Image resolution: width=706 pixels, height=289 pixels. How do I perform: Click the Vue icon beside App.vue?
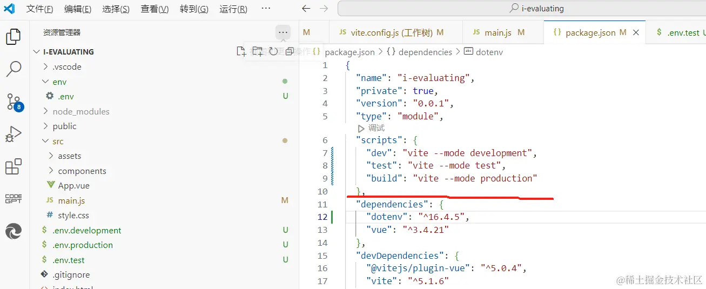50,185
